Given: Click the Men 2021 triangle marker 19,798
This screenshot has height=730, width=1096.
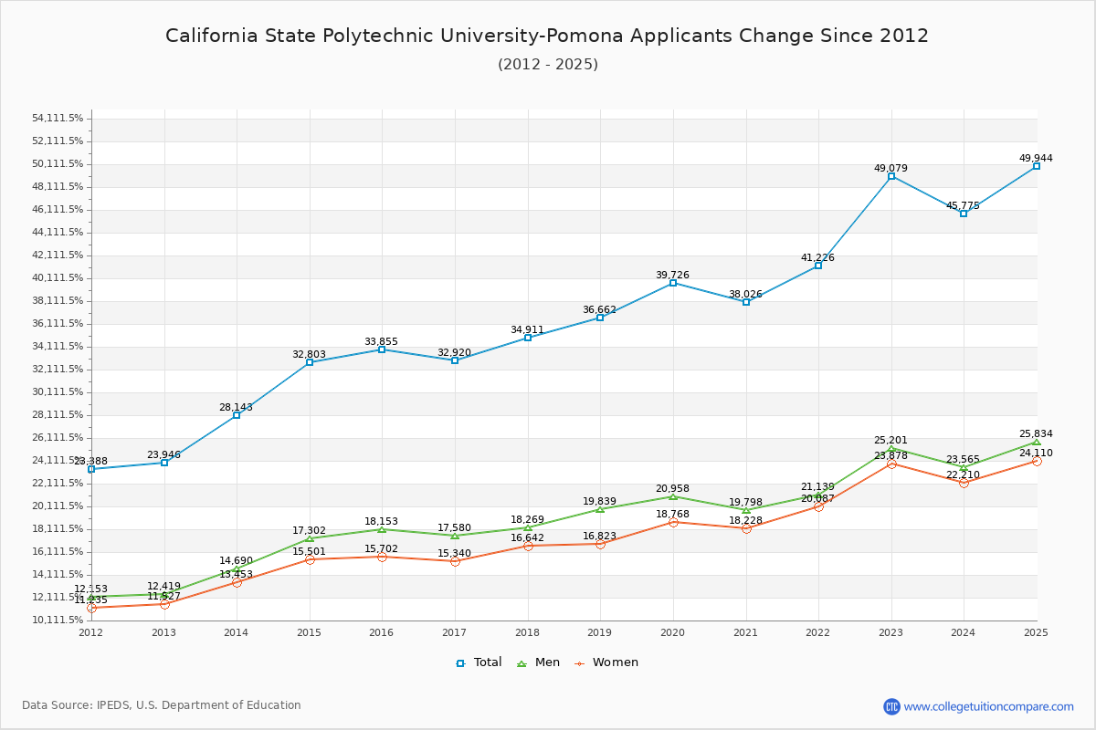Looking at the screenshot, I should coord(746,510).
